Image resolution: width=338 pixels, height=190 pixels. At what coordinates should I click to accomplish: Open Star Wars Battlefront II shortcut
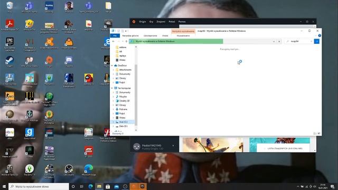click(69, 80)
